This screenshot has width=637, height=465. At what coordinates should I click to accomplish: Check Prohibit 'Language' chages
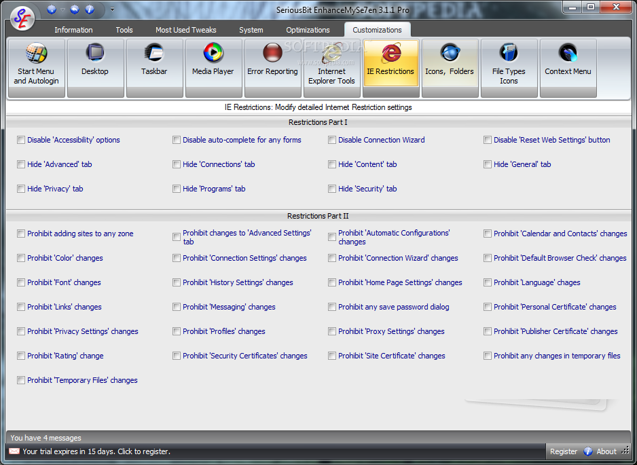tap(488, 282)
